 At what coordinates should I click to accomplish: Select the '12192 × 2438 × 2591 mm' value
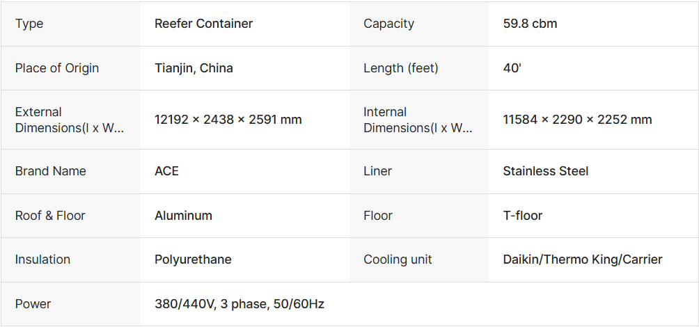point(228,120)
